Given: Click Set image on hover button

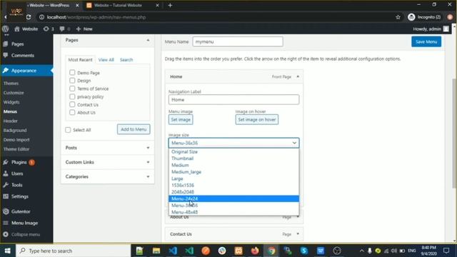Looking at the screenshot, I should [257, 120].
